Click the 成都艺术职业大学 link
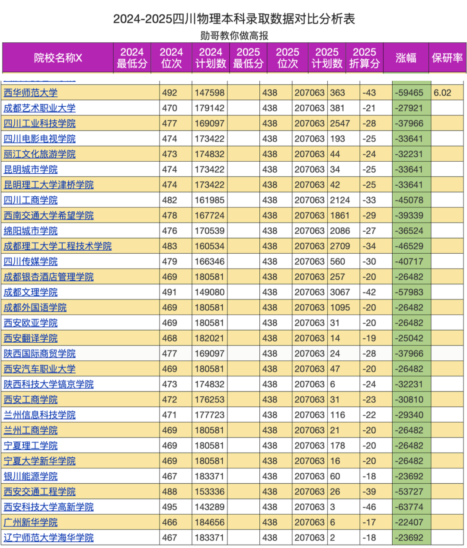467x548 pixels. coord(39,108)
